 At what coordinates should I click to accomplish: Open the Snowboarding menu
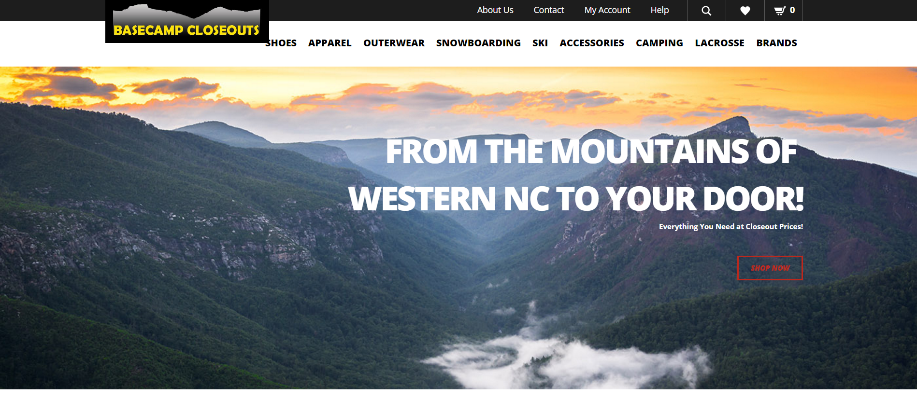pos(478,43)
